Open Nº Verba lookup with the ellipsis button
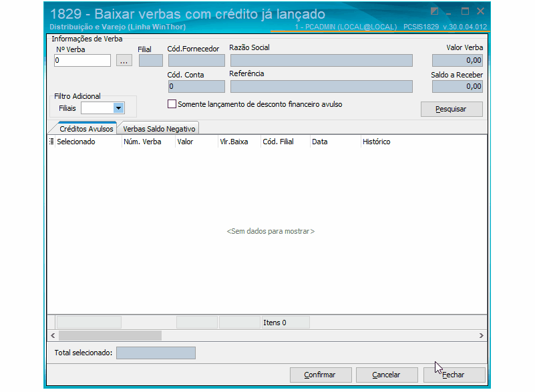This screenshot has width=535, height=392. [124, 61]
